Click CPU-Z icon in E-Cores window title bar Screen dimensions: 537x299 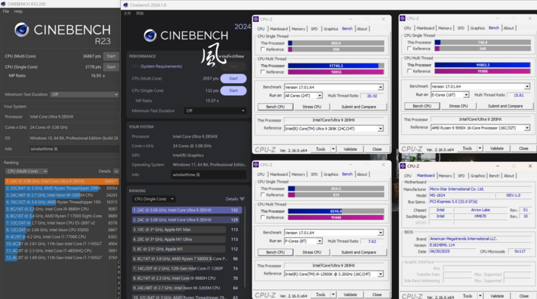(403, 18)
